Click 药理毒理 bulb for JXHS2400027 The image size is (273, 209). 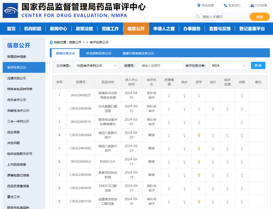pyautogui.click(x=169, y=95)
